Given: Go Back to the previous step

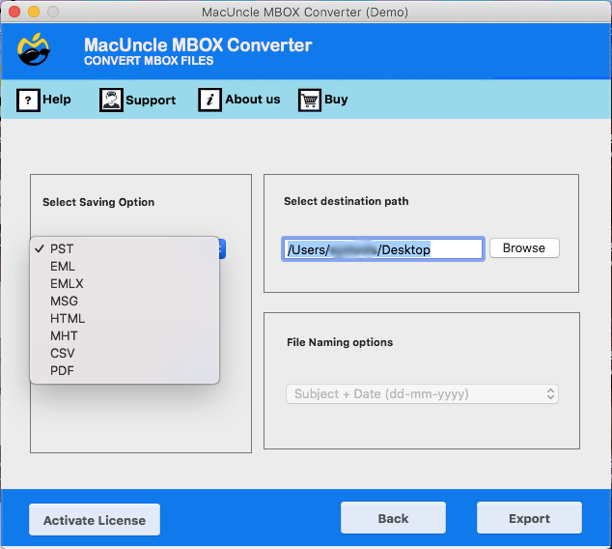Looking at the screenshot, I should click(x=393, y=518).
